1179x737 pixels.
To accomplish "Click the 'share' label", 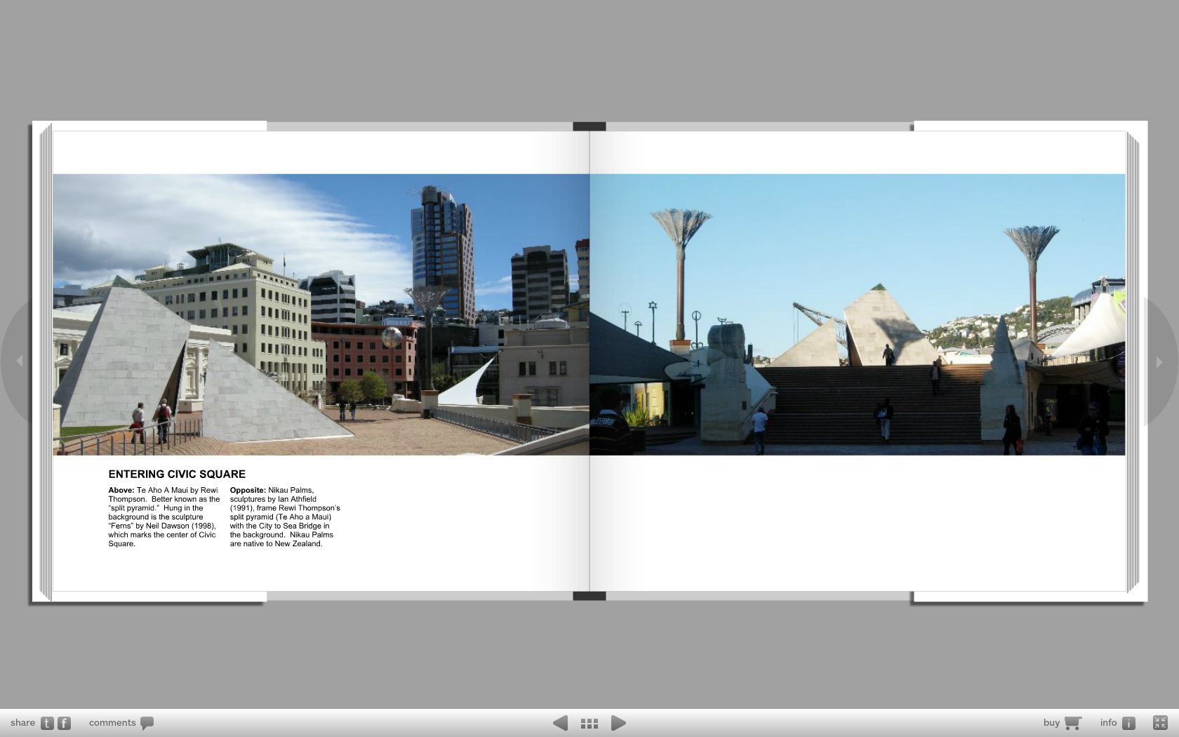I will tap(22, 723).
